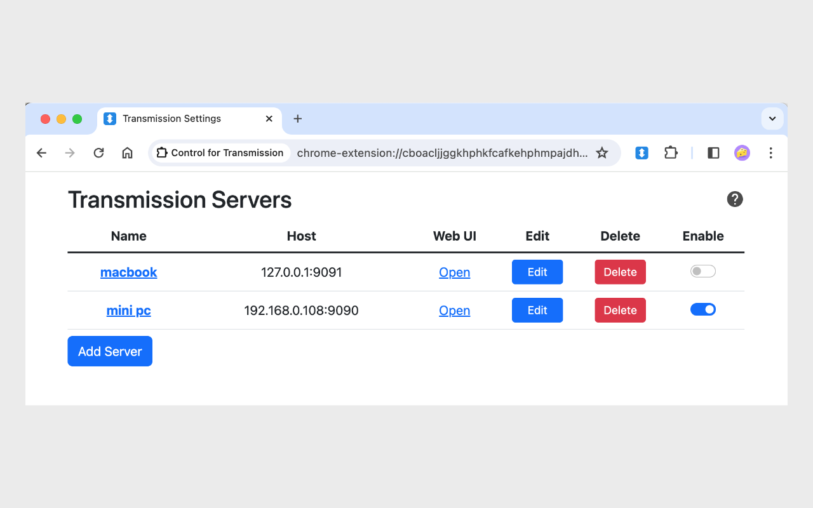Go to the home page icon

pyautogui.click(x=127, y=153)
